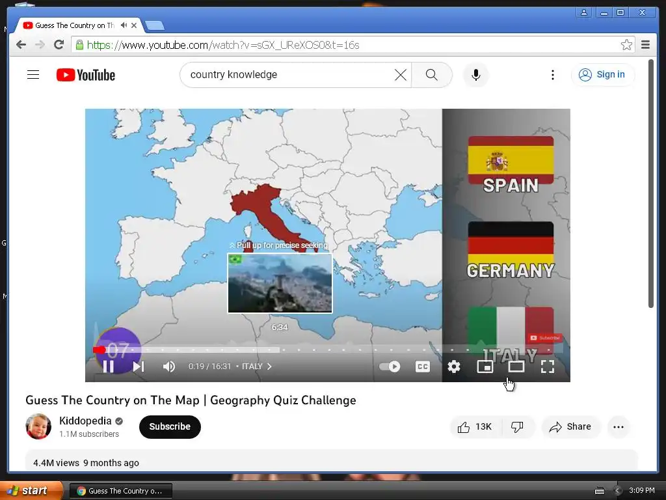The width and height of the screenshot is (666, 500).
Task: Like the video (13K)
Action: point(475,427)
